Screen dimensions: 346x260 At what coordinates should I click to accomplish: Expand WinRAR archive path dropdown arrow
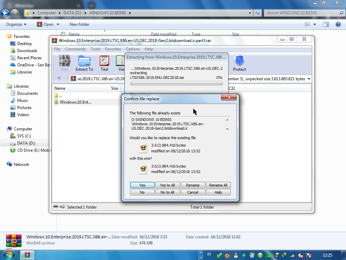[309, 79]
